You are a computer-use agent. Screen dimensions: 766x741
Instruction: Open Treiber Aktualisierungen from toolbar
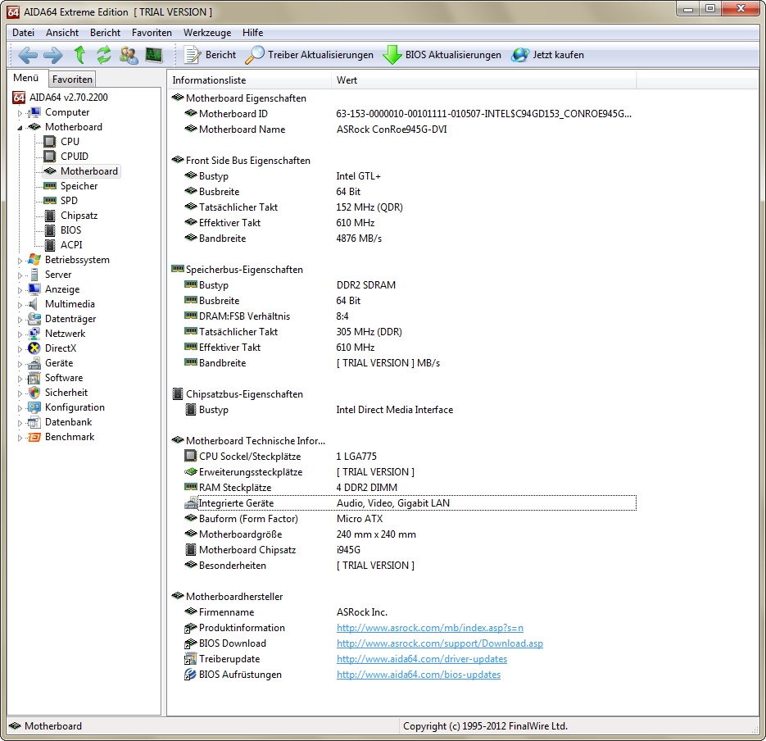310,55
